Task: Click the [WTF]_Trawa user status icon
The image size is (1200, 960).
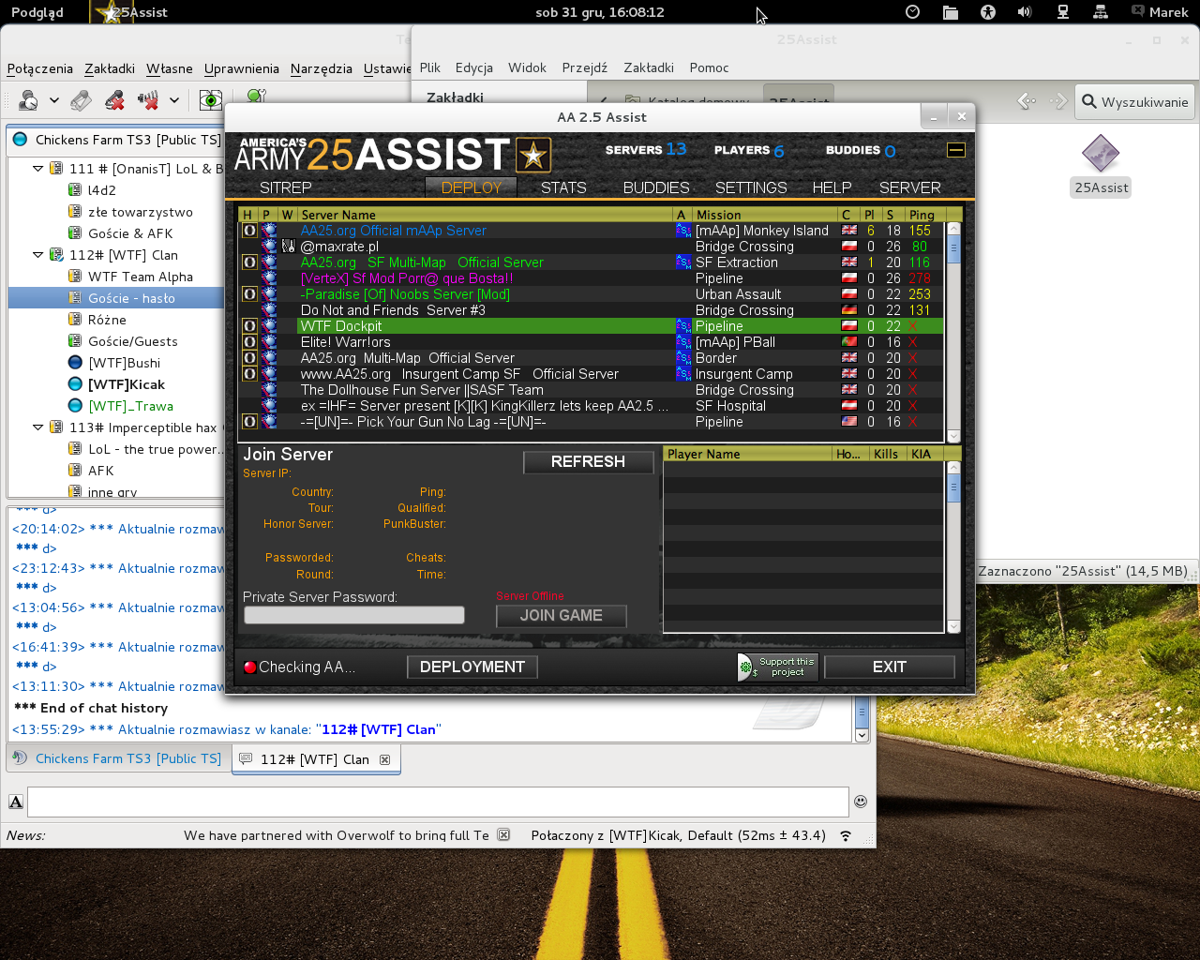Action: 75,406
